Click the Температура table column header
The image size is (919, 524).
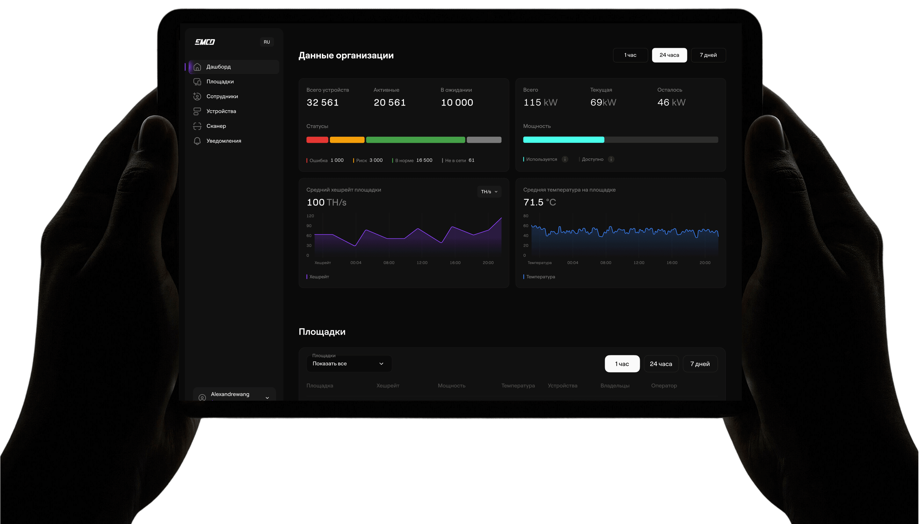point(518,386)
